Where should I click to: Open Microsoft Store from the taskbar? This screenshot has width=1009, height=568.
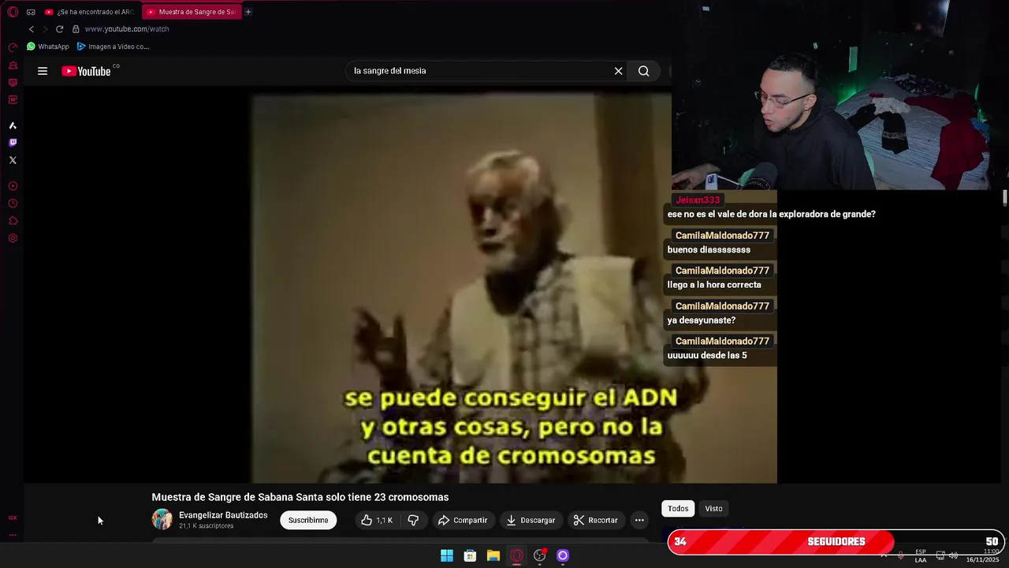click(x=470, y=555)
